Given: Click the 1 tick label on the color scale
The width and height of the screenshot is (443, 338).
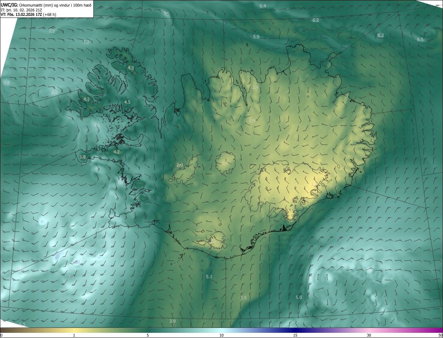Looking at the screenshot, I should point(74,336).
